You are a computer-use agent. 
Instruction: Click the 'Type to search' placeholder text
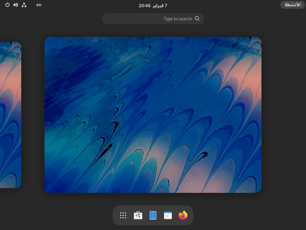tap(178, 19)
